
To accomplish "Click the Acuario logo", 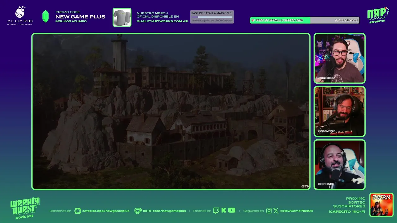I will [x=20, y=15].
